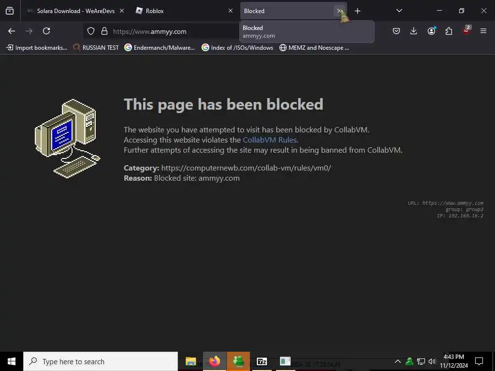
Task: Click the "This page has been blocked" heading
Action: [223, 104]
